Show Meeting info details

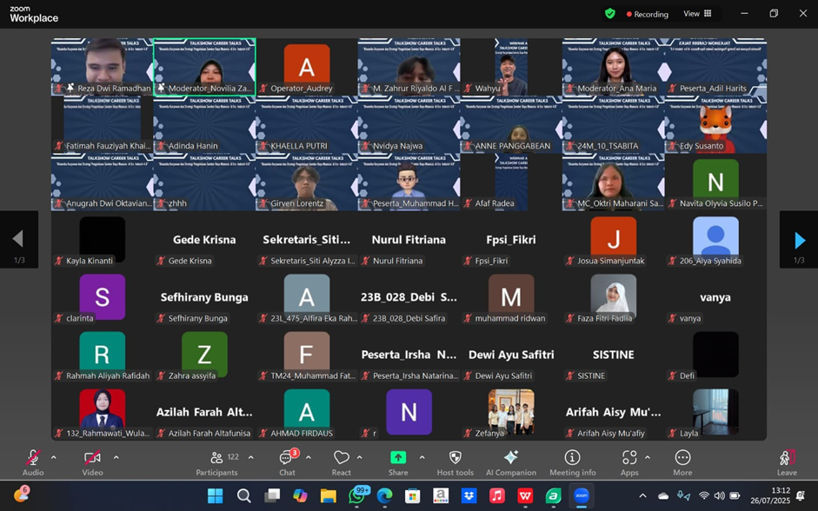coord(572,461)
